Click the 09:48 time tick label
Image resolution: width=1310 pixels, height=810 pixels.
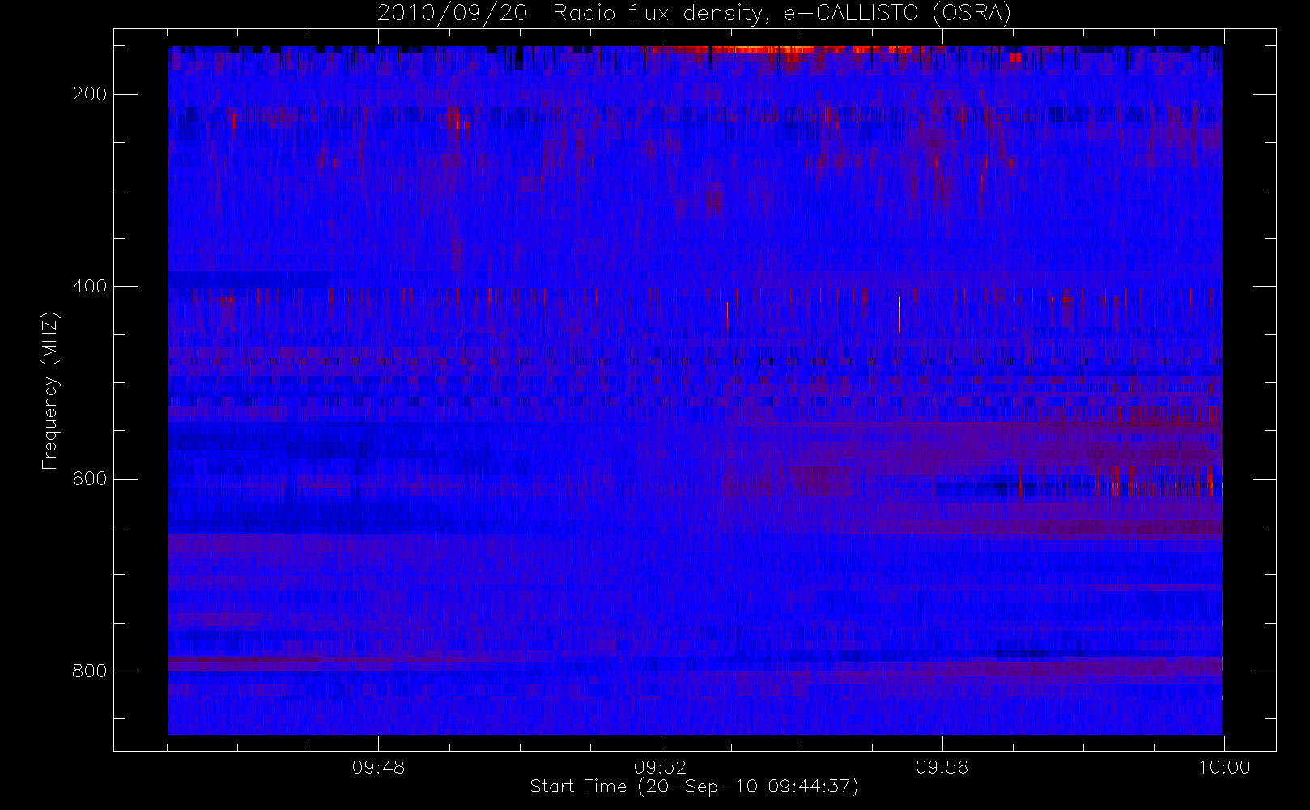point(378,767)
